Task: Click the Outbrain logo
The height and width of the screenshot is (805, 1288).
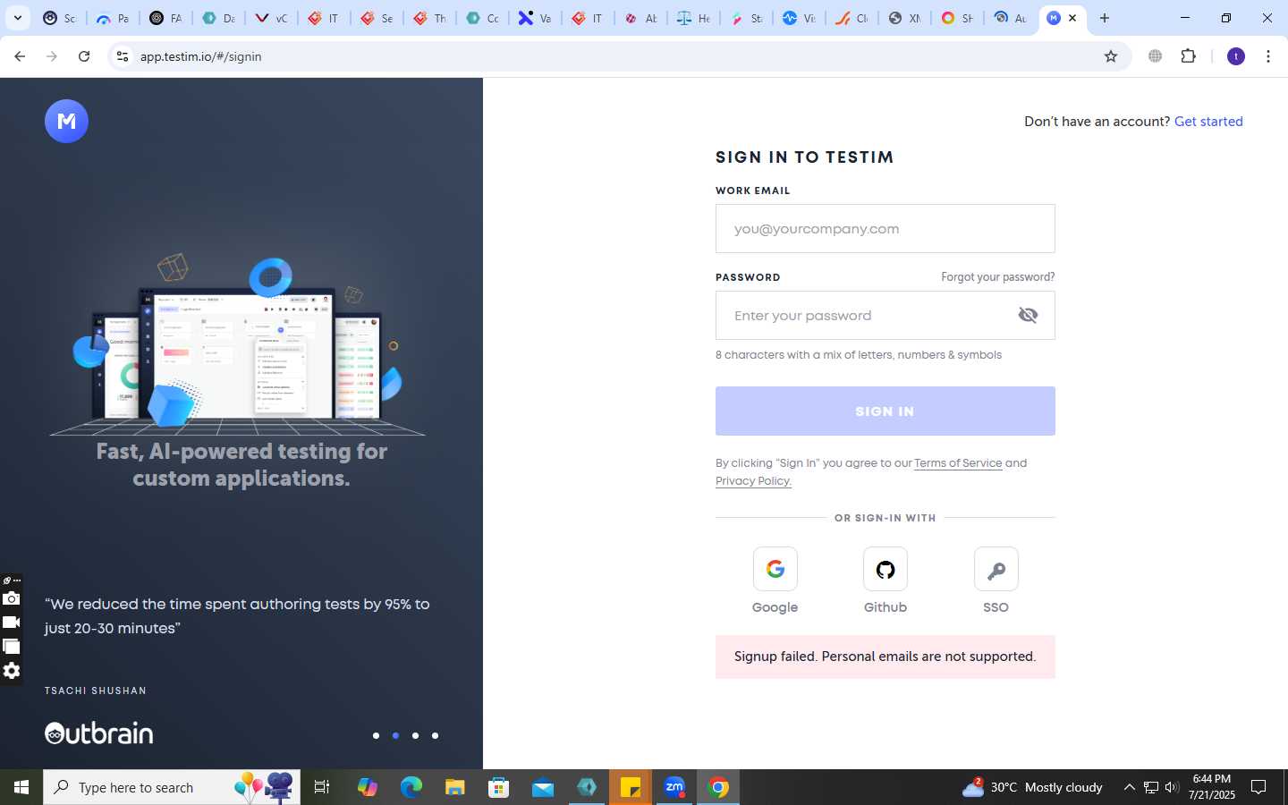Action: [x=99, y=733]
